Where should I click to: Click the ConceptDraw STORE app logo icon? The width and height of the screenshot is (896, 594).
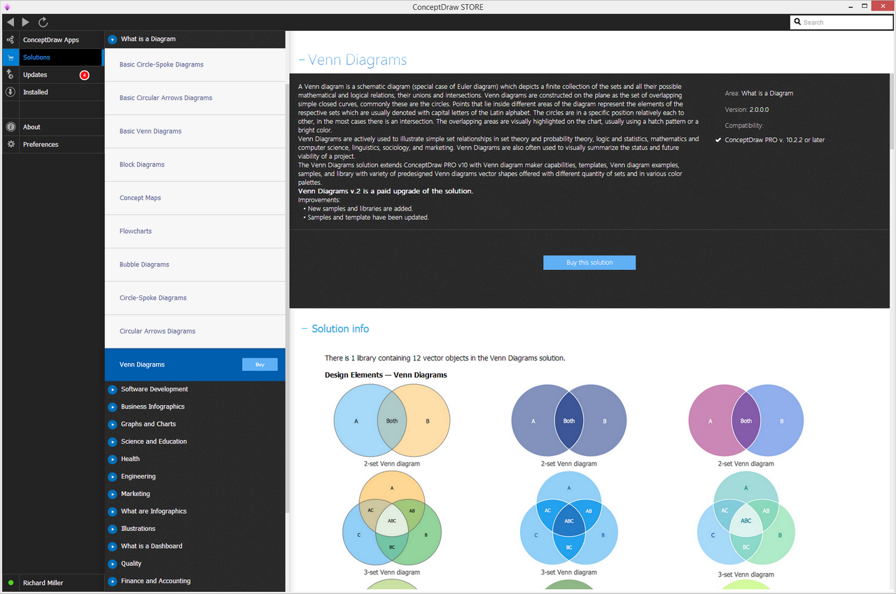pos(7,7)
